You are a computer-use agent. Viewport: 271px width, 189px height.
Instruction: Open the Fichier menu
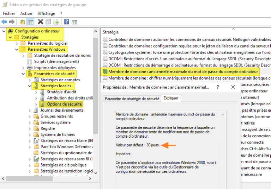[x=9, y=13]
